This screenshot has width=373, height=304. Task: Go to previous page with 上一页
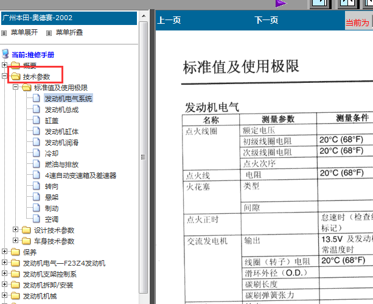pyautogui.click(x=169, y=20)
